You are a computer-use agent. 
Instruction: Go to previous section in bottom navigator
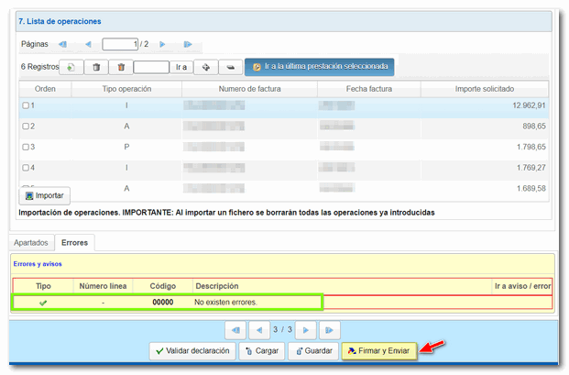point(261,329)
